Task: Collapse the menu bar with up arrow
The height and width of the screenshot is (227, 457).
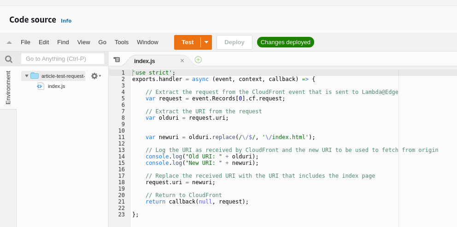Action: 9,42
